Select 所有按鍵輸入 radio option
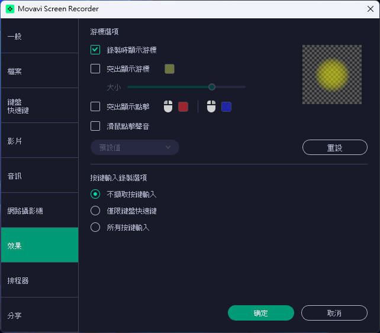This screenshot has width=380, height=333. click(x=95, y=227)
